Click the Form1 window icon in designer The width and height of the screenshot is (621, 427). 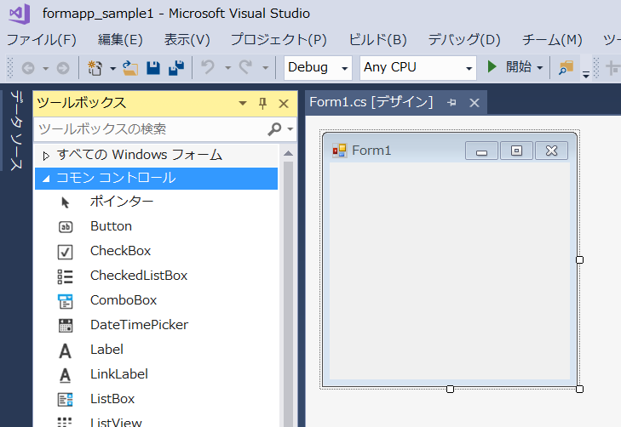(x=340, y=151)
